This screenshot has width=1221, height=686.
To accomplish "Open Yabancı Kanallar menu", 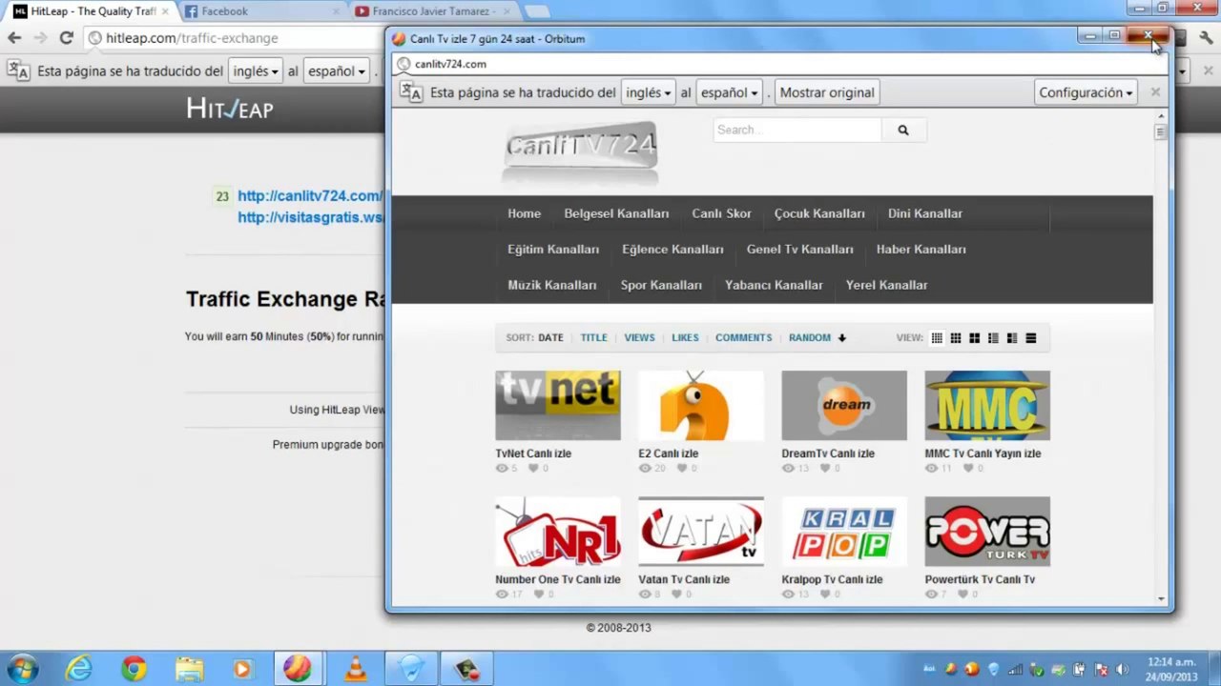I will click(774, 285).
